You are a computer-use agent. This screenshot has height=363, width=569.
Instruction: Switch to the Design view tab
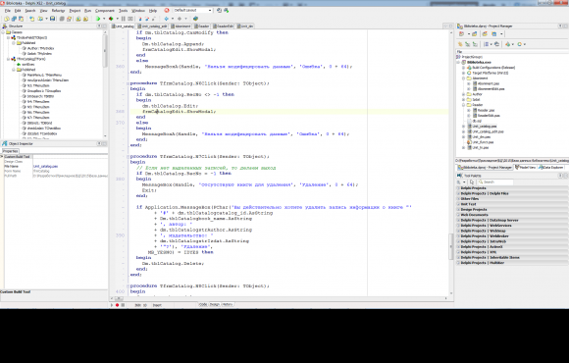point(215,304)
